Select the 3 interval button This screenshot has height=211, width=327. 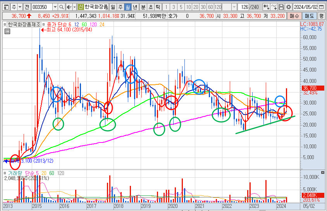174,7
